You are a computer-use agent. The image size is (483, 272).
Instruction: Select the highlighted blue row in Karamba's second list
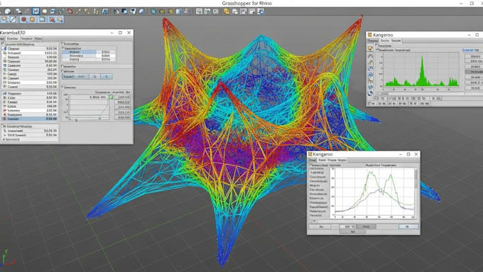(x=30, y=119)
